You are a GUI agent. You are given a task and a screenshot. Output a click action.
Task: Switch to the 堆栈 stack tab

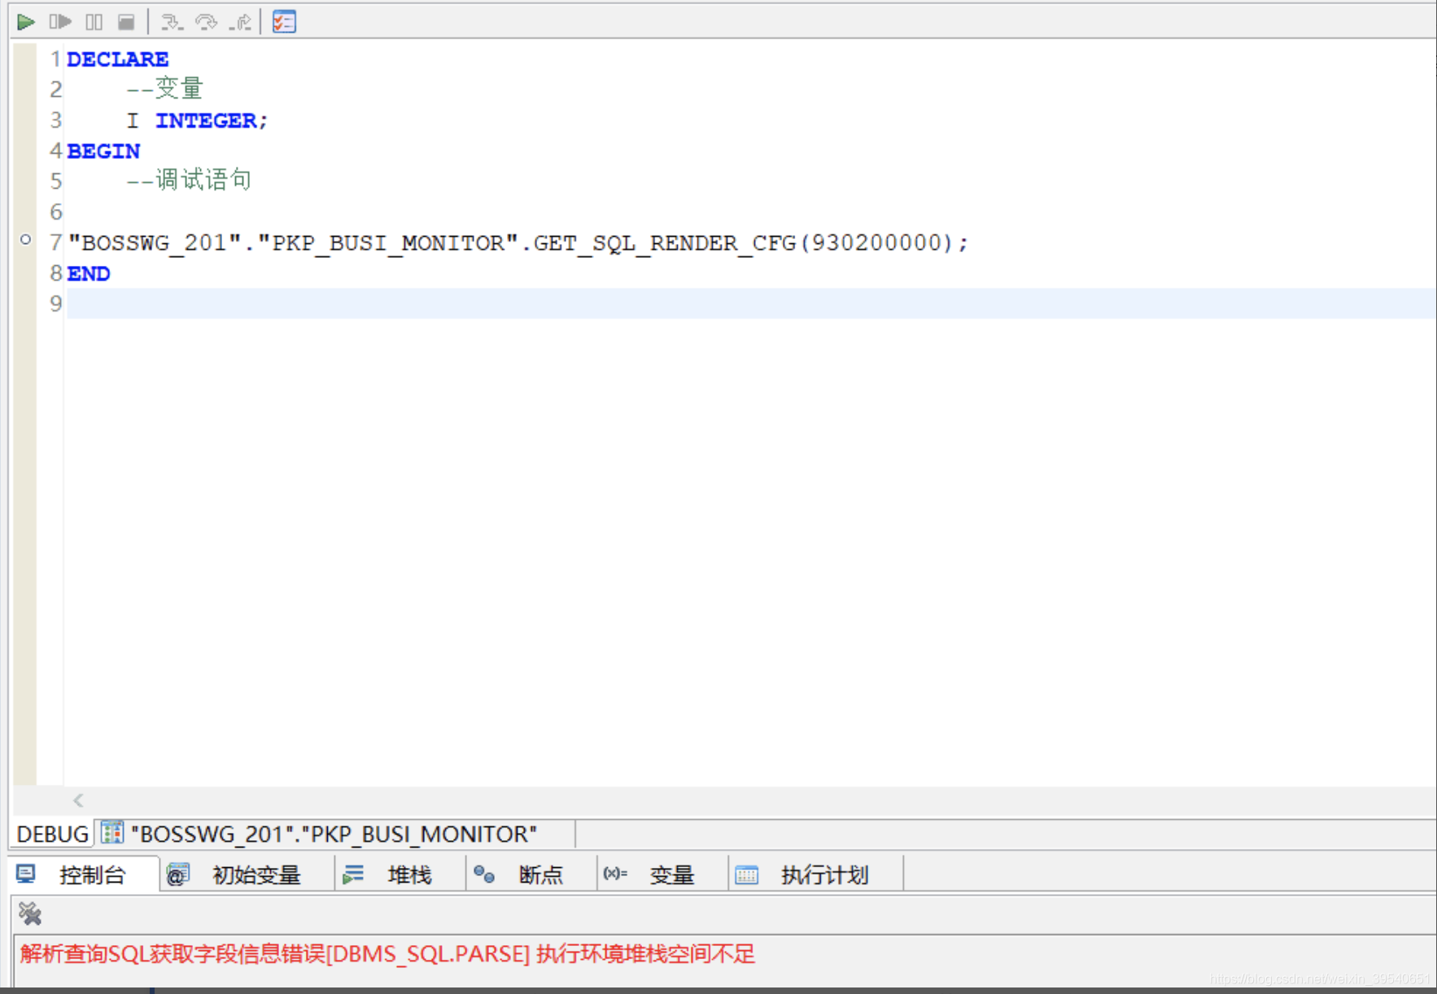(400, 875)
